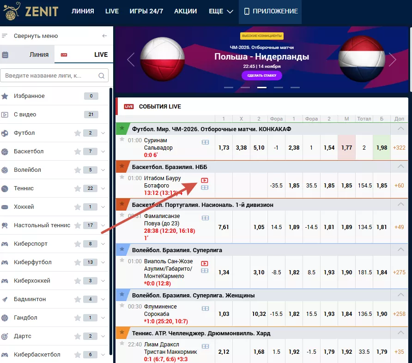
Task: Show next banner with right arrow
Action: [393, 60]
